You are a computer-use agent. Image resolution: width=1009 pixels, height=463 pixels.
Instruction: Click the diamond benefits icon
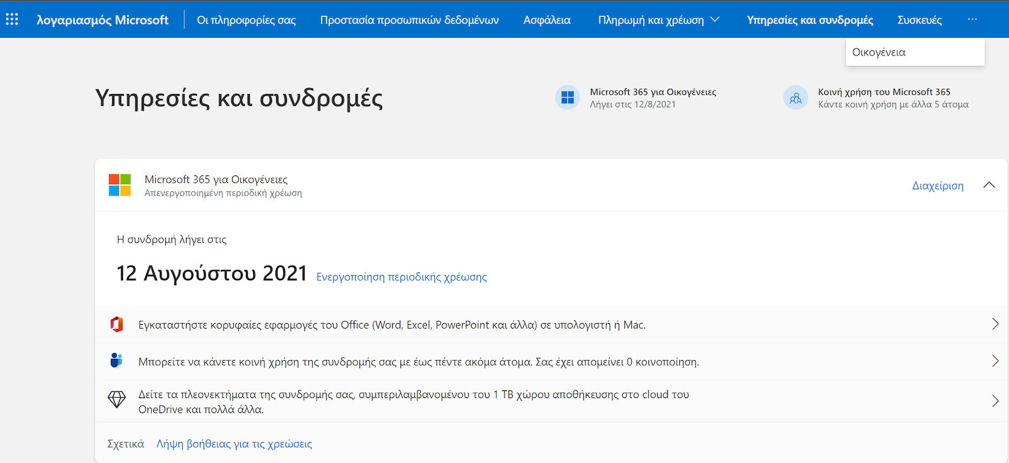(117, 400)
